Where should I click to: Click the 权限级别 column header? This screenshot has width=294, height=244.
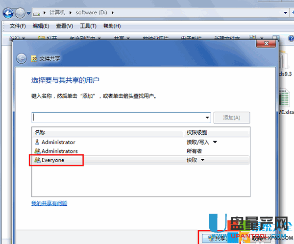[217, 132]
